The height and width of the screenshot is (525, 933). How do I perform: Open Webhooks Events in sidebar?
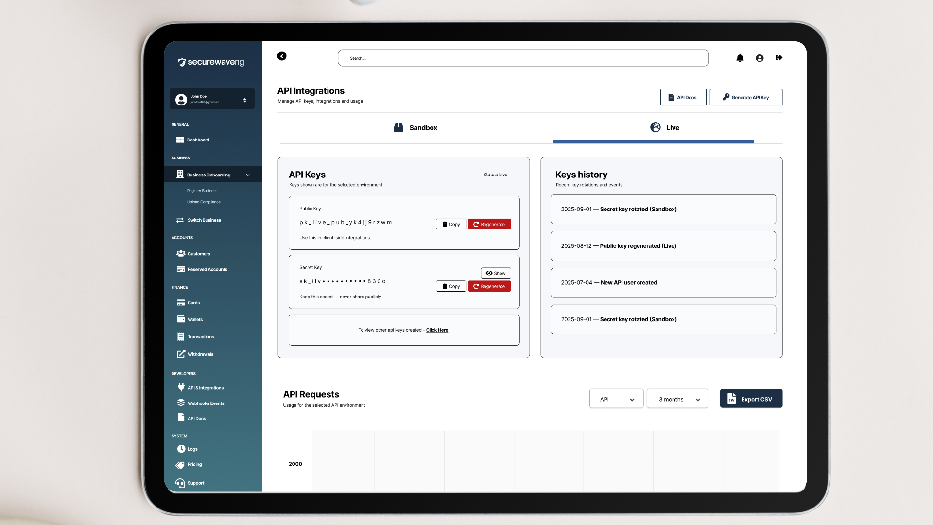tap(206, 403)
